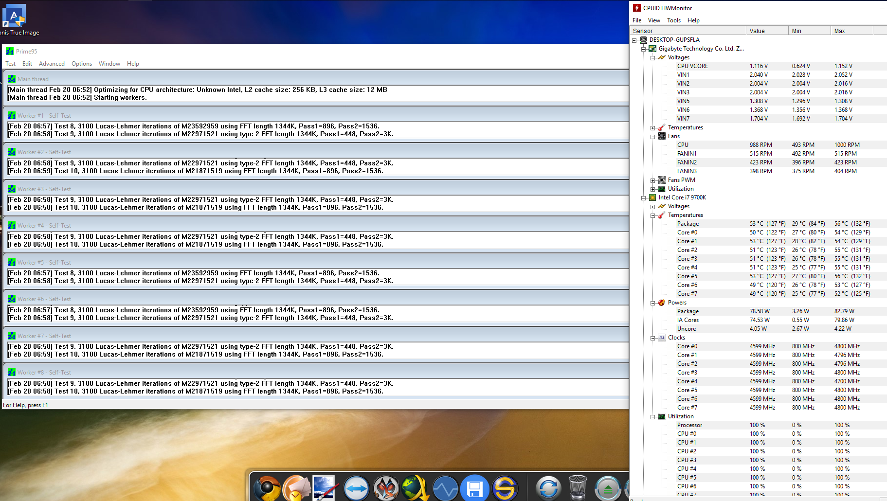The image size is (887, 501).
Task: Open the Help menu in HWMonitor
Action: coord(693,20)
